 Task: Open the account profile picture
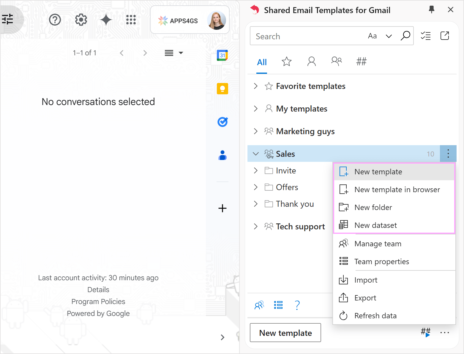[217, 20]
